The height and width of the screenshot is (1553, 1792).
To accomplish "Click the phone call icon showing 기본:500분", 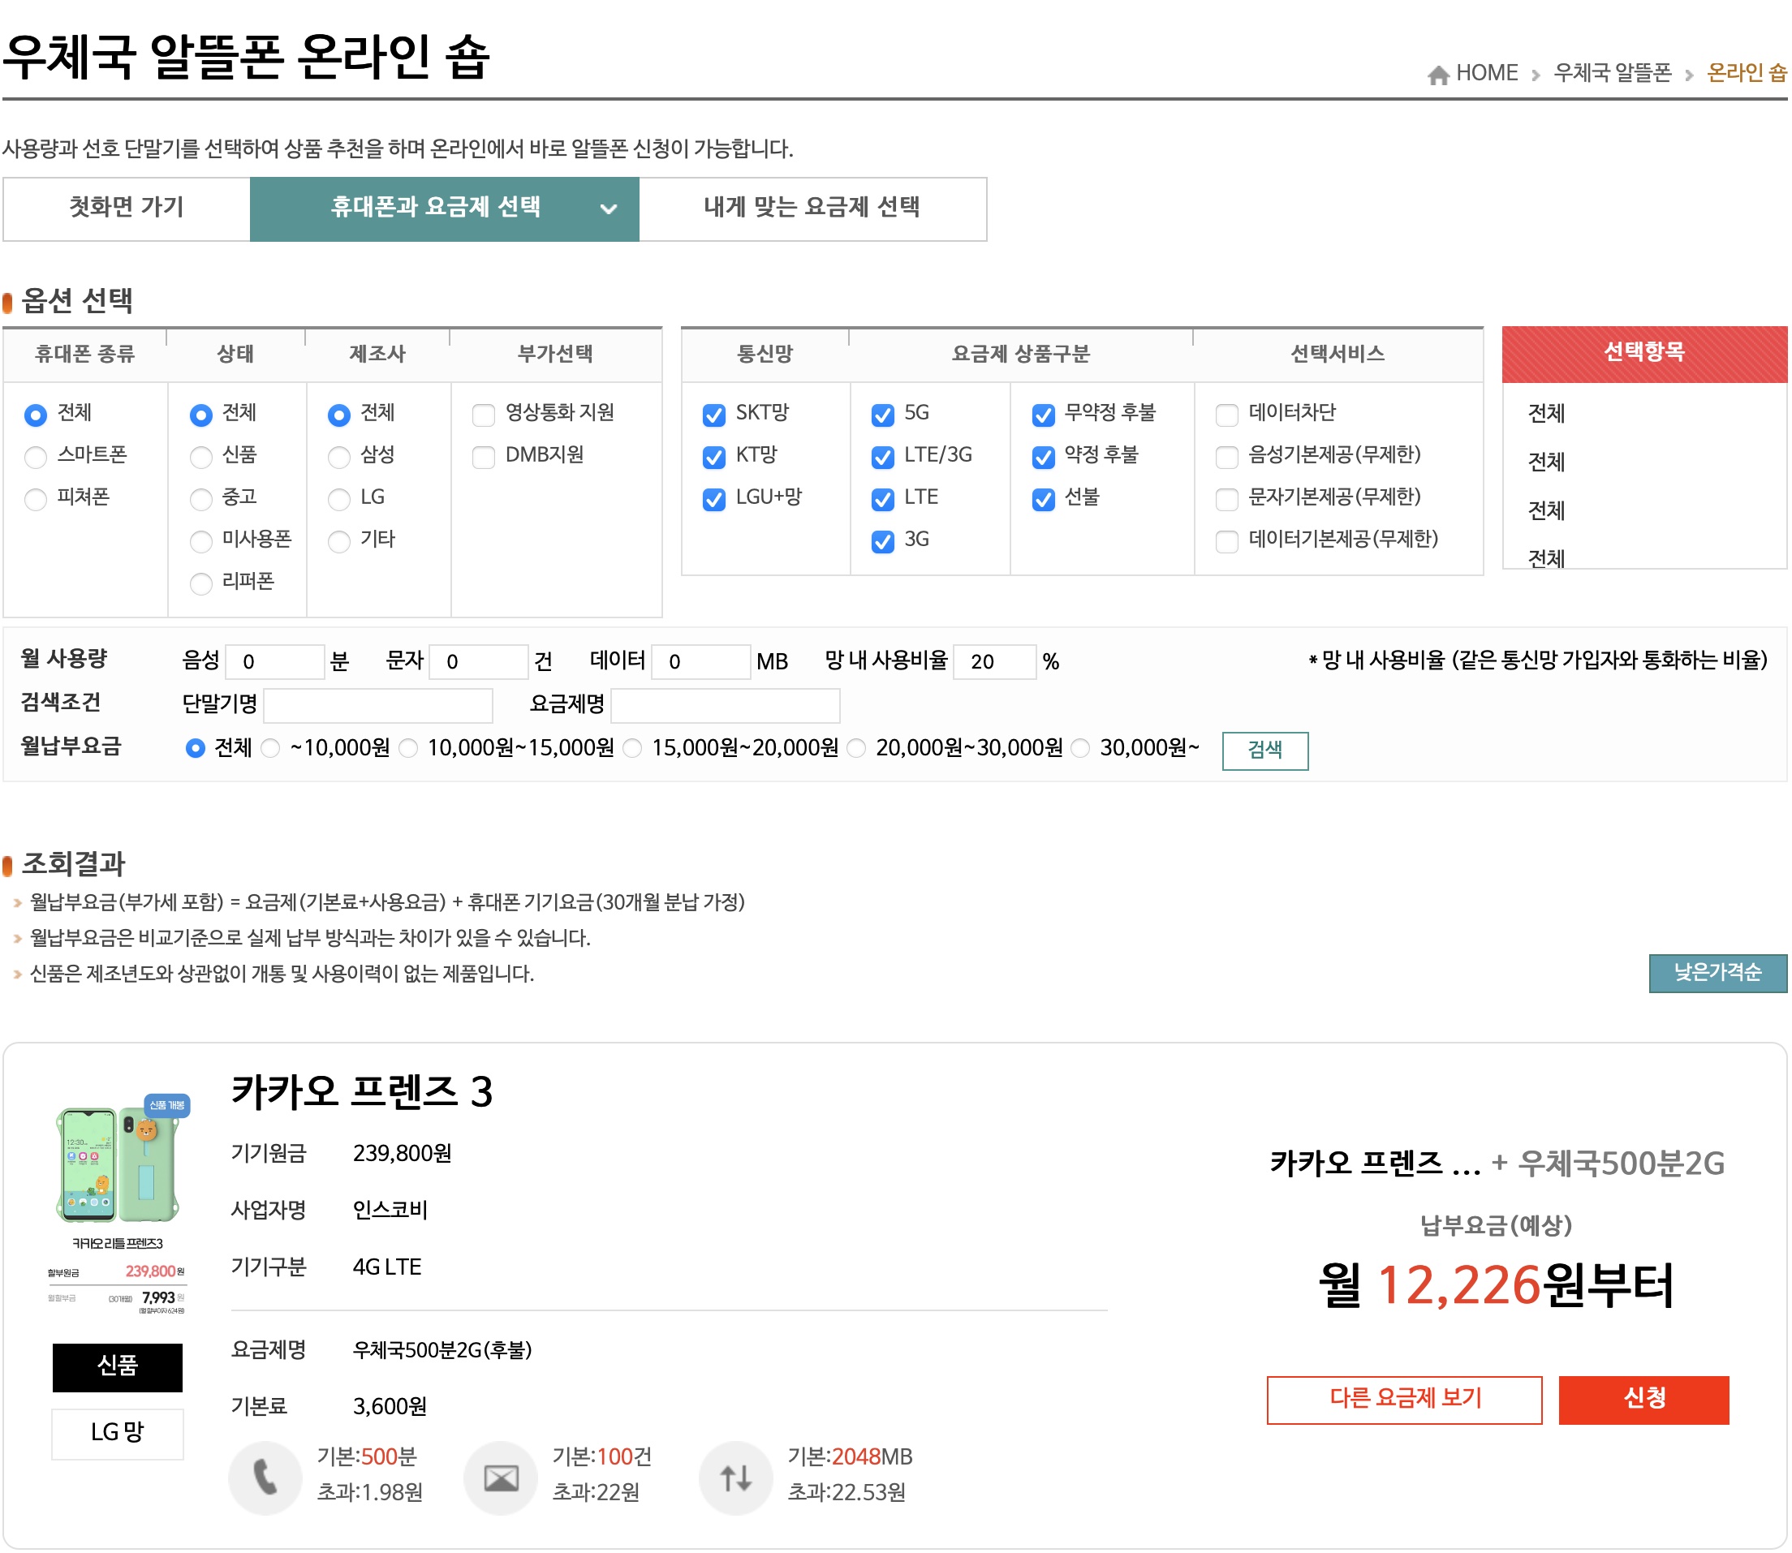I will click(265, 1477).
